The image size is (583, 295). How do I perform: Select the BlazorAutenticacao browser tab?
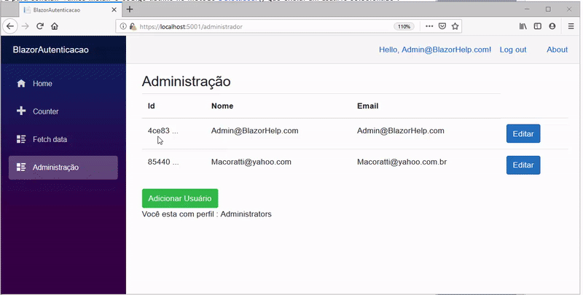point(70,10)
